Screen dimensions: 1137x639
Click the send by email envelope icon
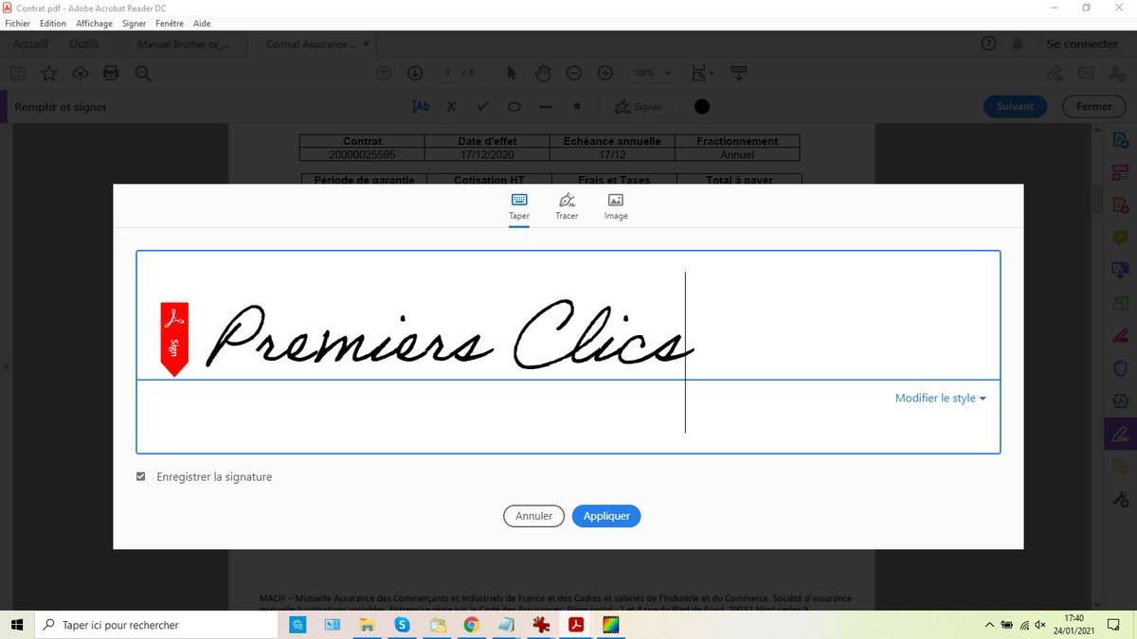click(1086, 73)
